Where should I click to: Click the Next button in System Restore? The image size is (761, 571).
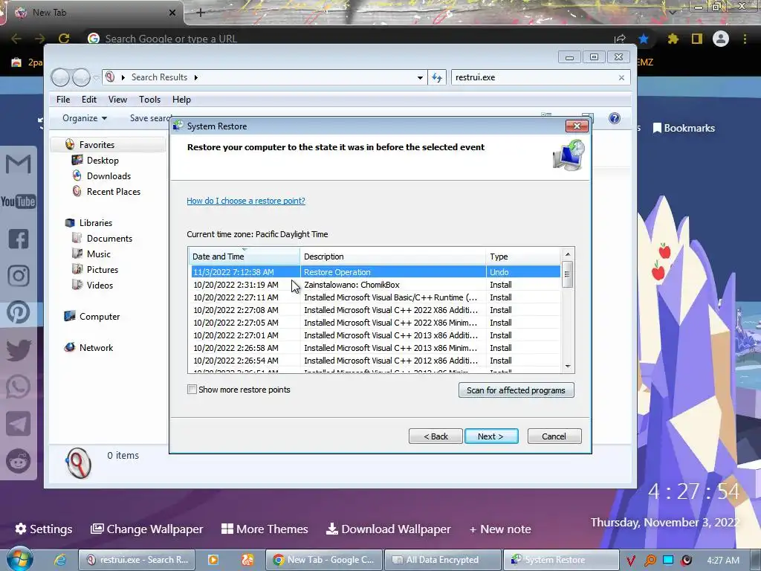491,436
